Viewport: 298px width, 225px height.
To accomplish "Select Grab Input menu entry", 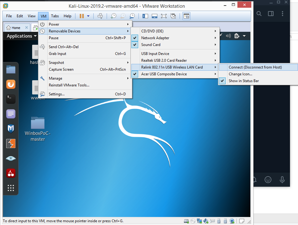I will tap(85, 54).
